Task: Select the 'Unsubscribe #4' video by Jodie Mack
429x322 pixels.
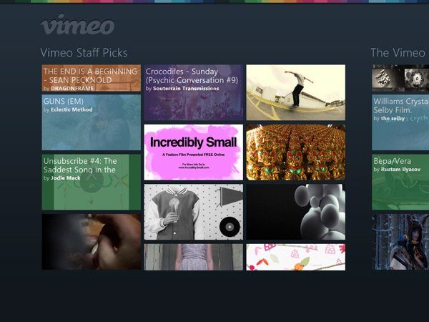Action: [91, 182]
